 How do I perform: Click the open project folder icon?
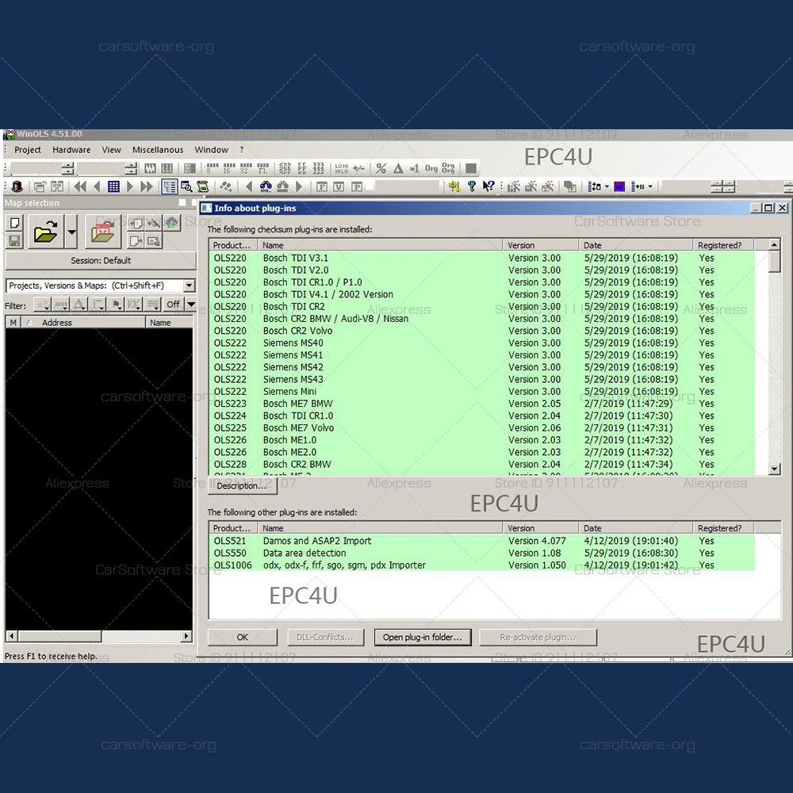[46, 232]
